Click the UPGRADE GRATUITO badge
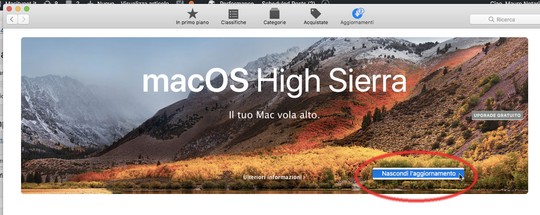 497,116
